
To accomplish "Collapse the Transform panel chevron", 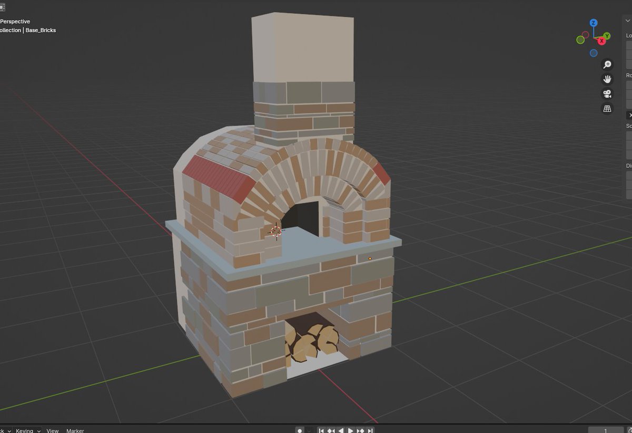I will tap(629, 21).
